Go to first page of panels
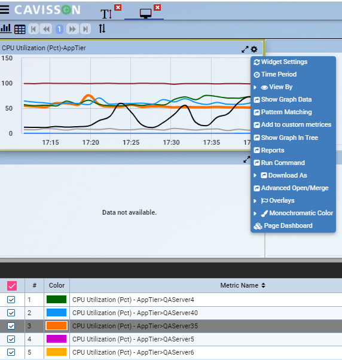The width and height of the screenshot is (342, 360). [x=33, y=29]
